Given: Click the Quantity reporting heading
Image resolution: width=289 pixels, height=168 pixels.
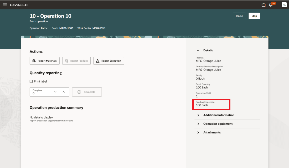Looking at the screenshot, I should [x=46, y=73].
